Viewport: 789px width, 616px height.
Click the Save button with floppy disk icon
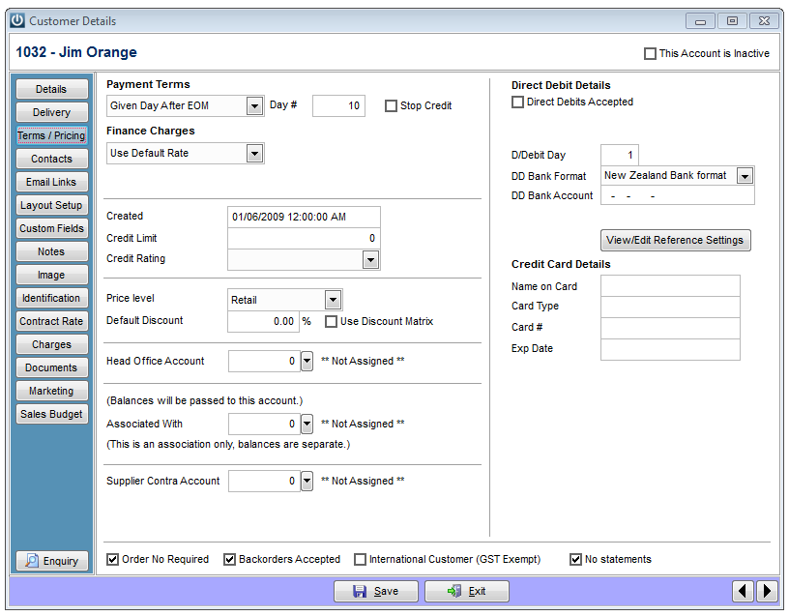click(x=376, y=591)
